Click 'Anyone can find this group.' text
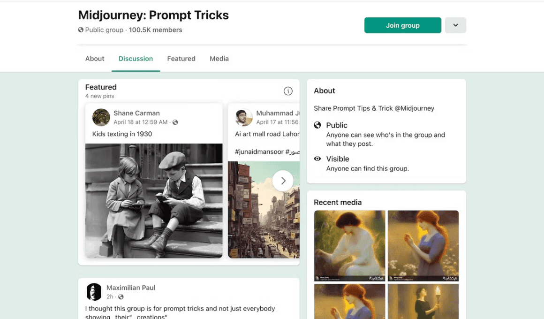The height and width of the screenshot is (319, 544). coord(367,169)
